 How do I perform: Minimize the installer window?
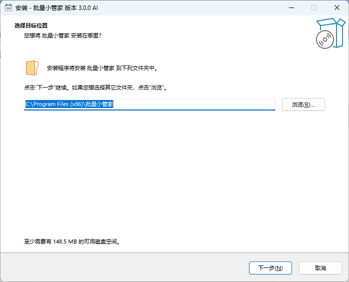290,7
